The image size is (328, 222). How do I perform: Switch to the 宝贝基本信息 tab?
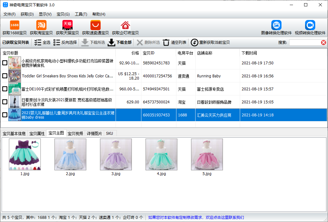[x=14, y=134]
